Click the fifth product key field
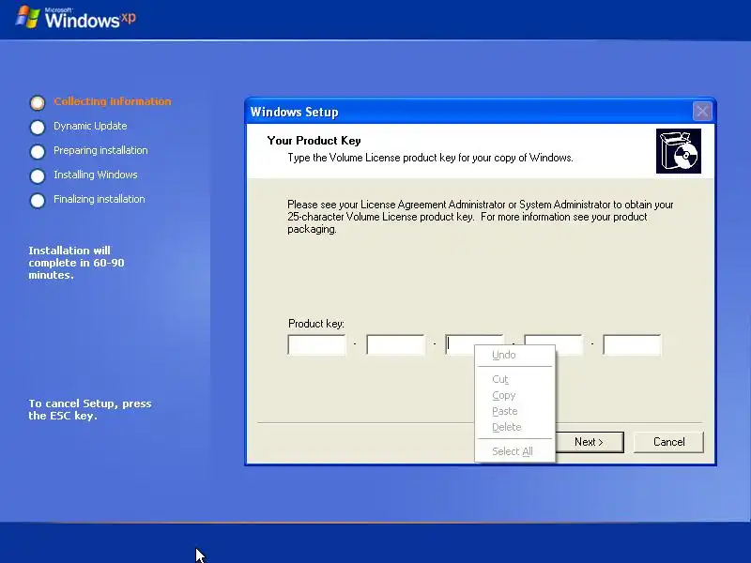Screen dimensions: 751x563 tap(632, 344)
